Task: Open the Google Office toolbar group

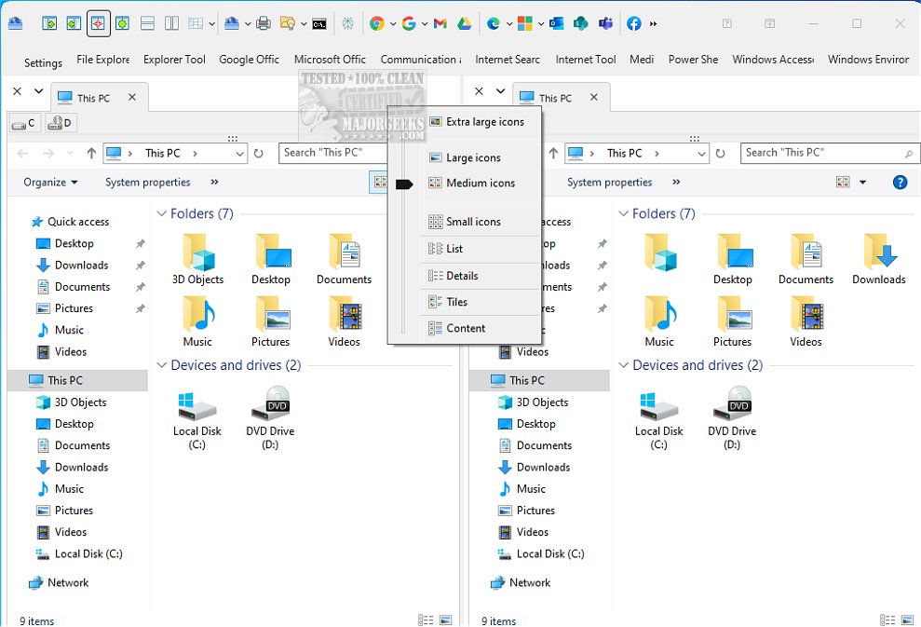Action: click(x=249, y=60)
